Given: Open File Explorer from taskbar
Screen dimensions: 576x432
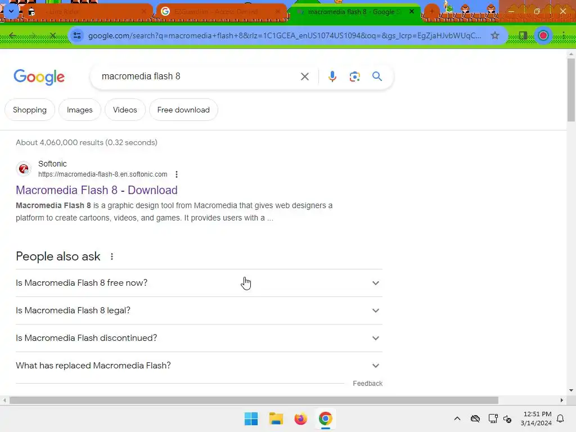Looking at the screenshot, I should [x=276, y=418].
